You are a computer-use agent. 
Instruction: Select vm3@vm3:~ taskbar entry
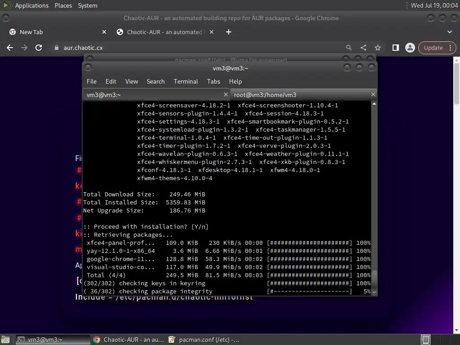53,340
